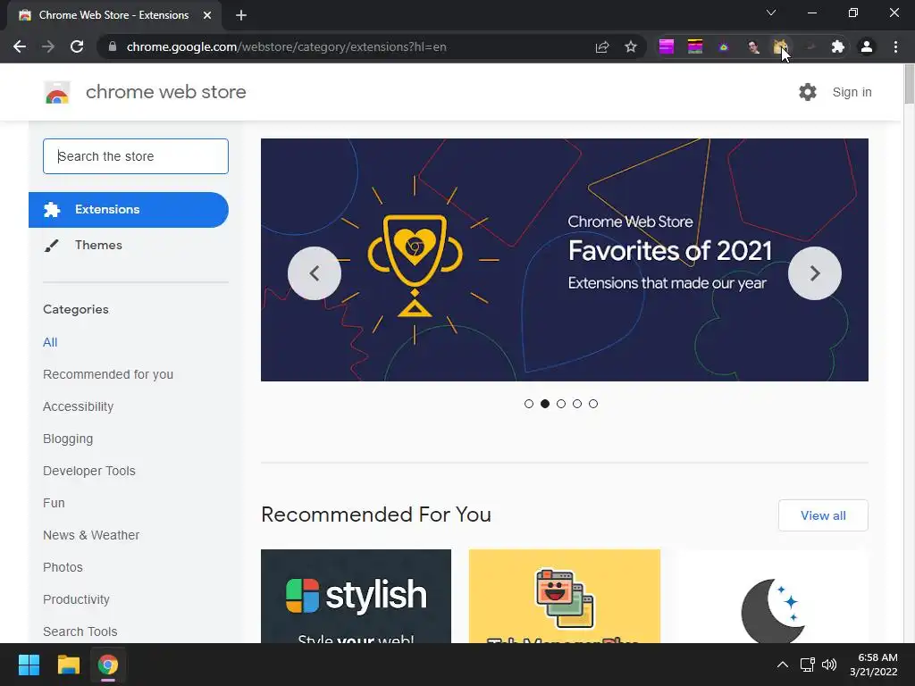Click View all for Recommended For You
The image size is (915, 686).
[x=823, y=515]
